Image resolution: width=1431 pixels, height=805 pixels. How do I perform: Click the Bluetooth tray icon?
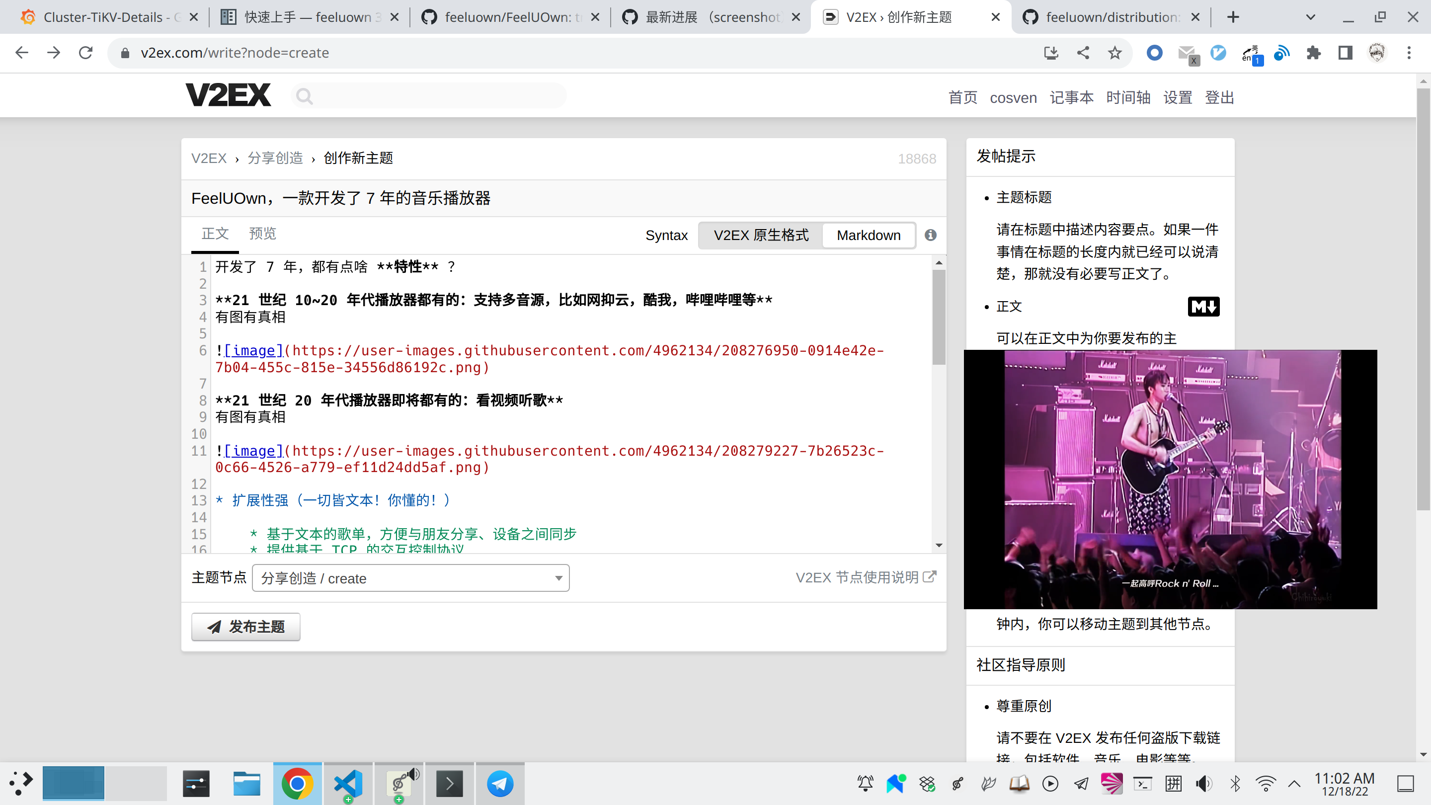coord(1235,784)
